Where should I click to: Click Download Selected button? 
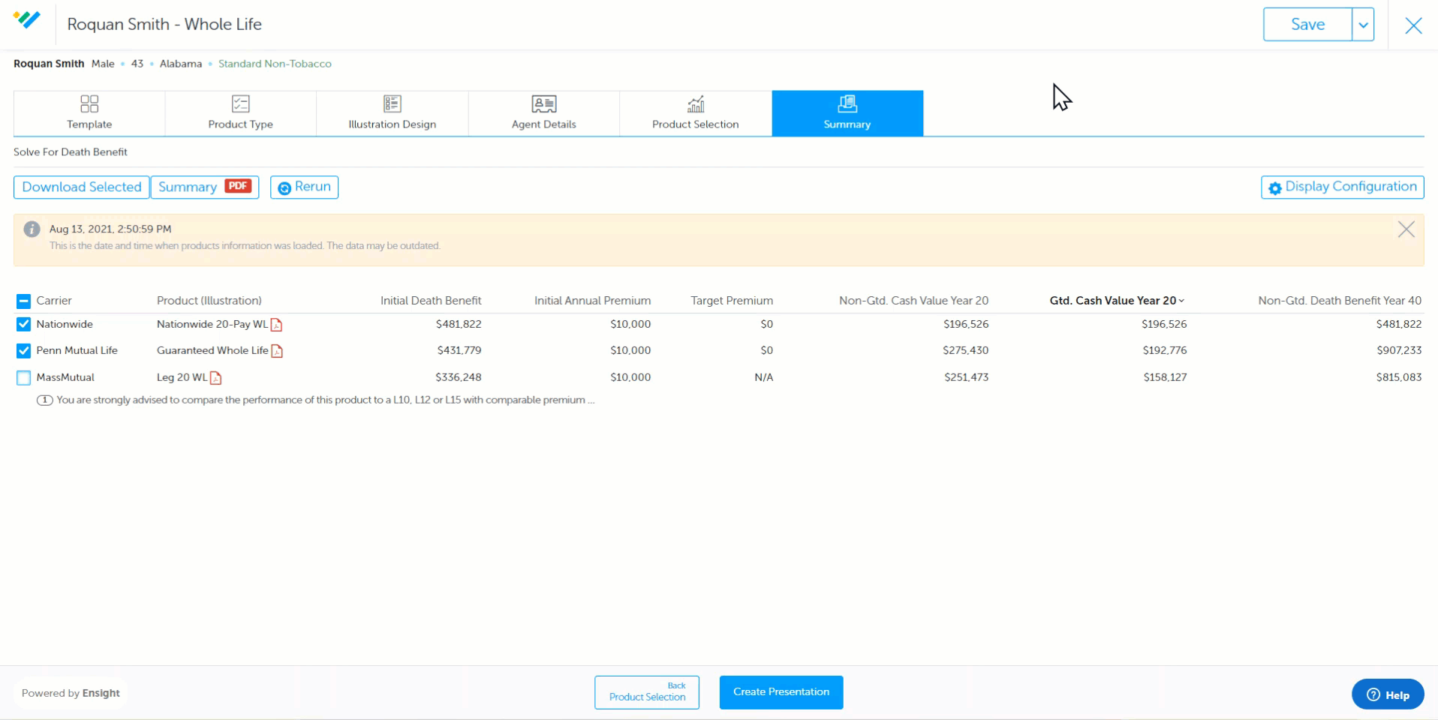pyautogui.click(x=82, y=187)
